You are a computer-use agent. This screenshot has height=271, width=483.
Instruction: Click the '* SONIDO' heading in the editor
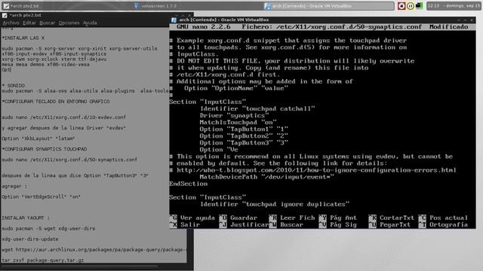pyautogui.click(x=14, y=85)
